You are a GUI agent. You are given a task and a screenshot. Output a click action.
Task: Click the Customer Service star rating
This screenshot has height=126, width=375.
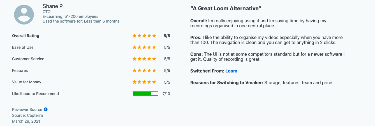(x=144, y=59)
